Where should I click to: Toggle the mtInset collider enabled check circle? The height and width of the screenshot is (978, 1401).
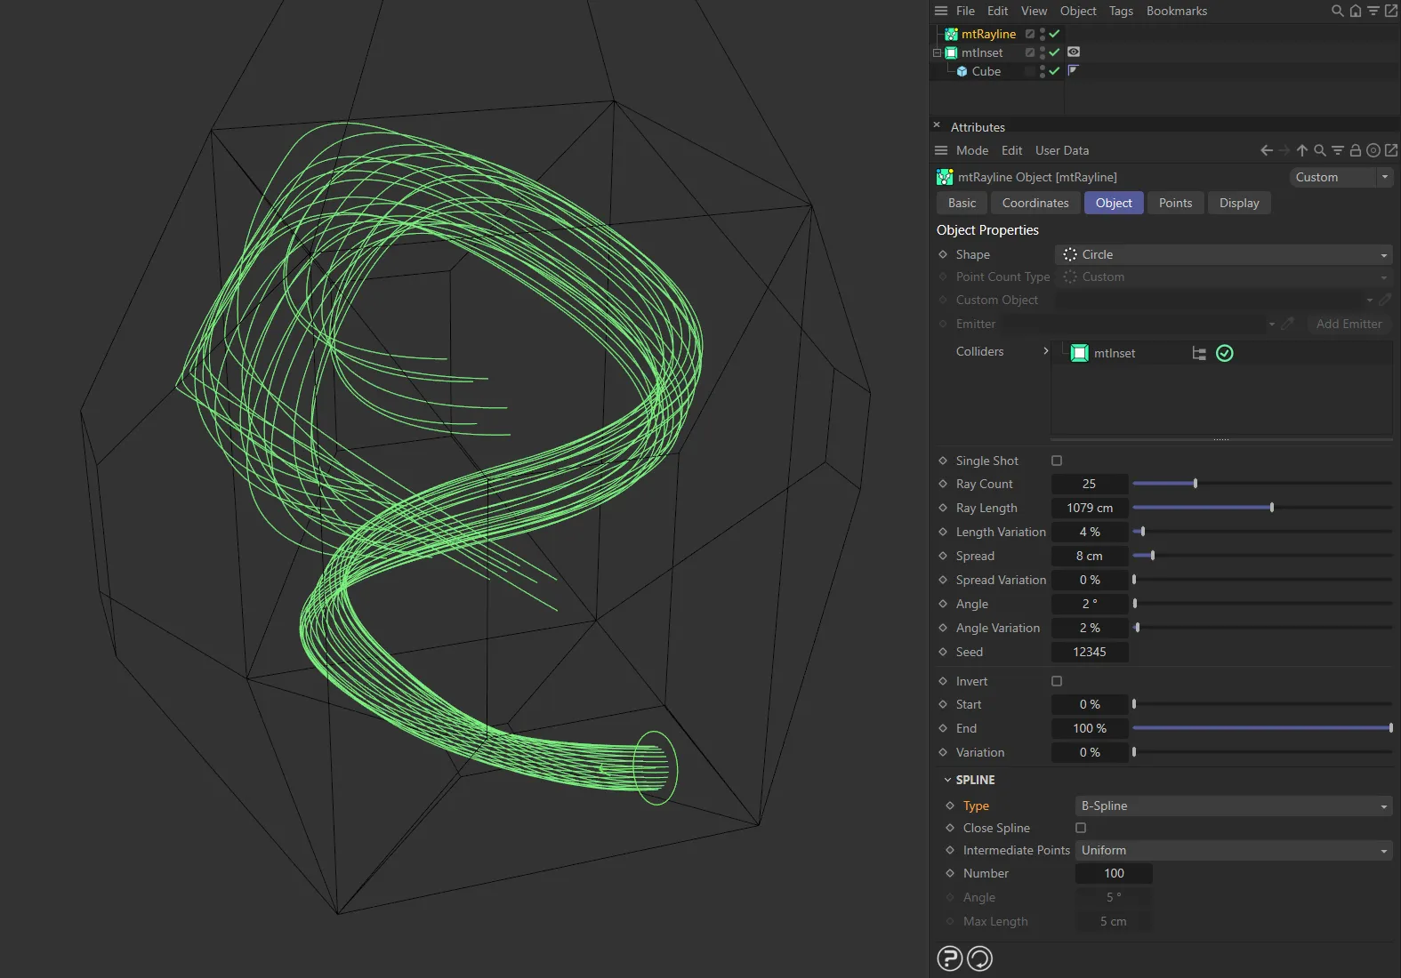point(1225,353)
